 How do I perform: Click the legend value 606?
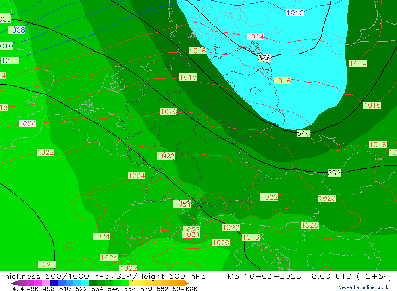(x=191, y=289)
